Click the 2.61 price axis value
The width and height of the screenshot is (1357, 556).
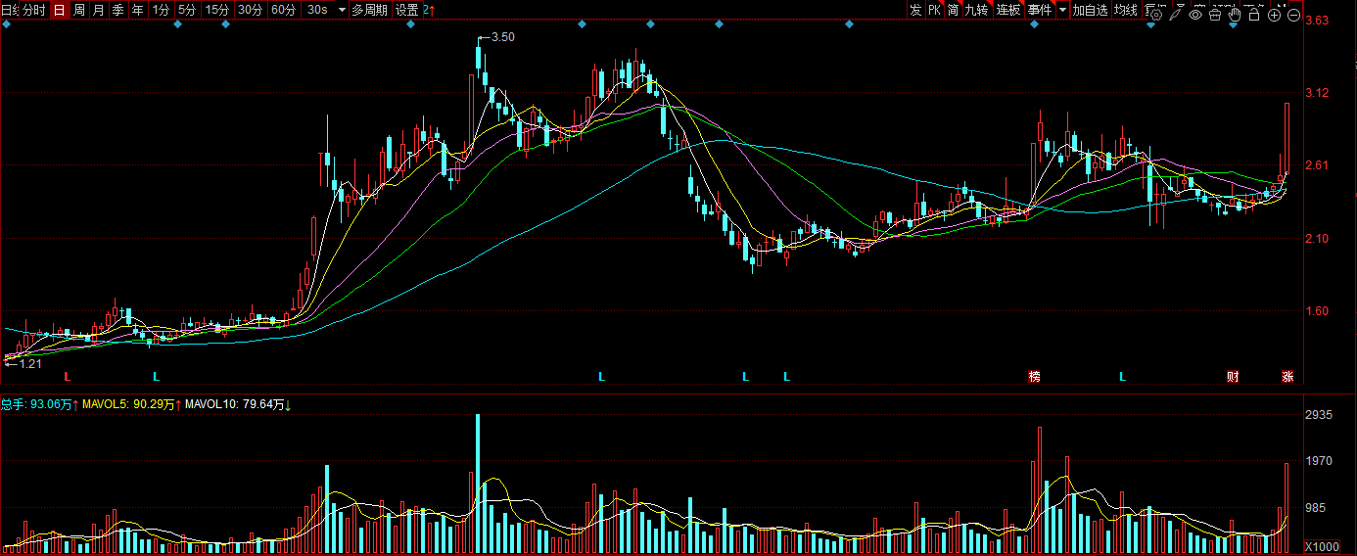click(x=1317, y=165)
